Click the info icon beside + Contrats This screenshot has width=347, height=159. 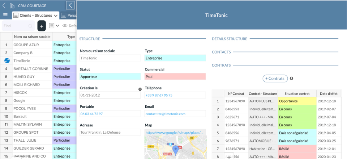tap(291, 78)
